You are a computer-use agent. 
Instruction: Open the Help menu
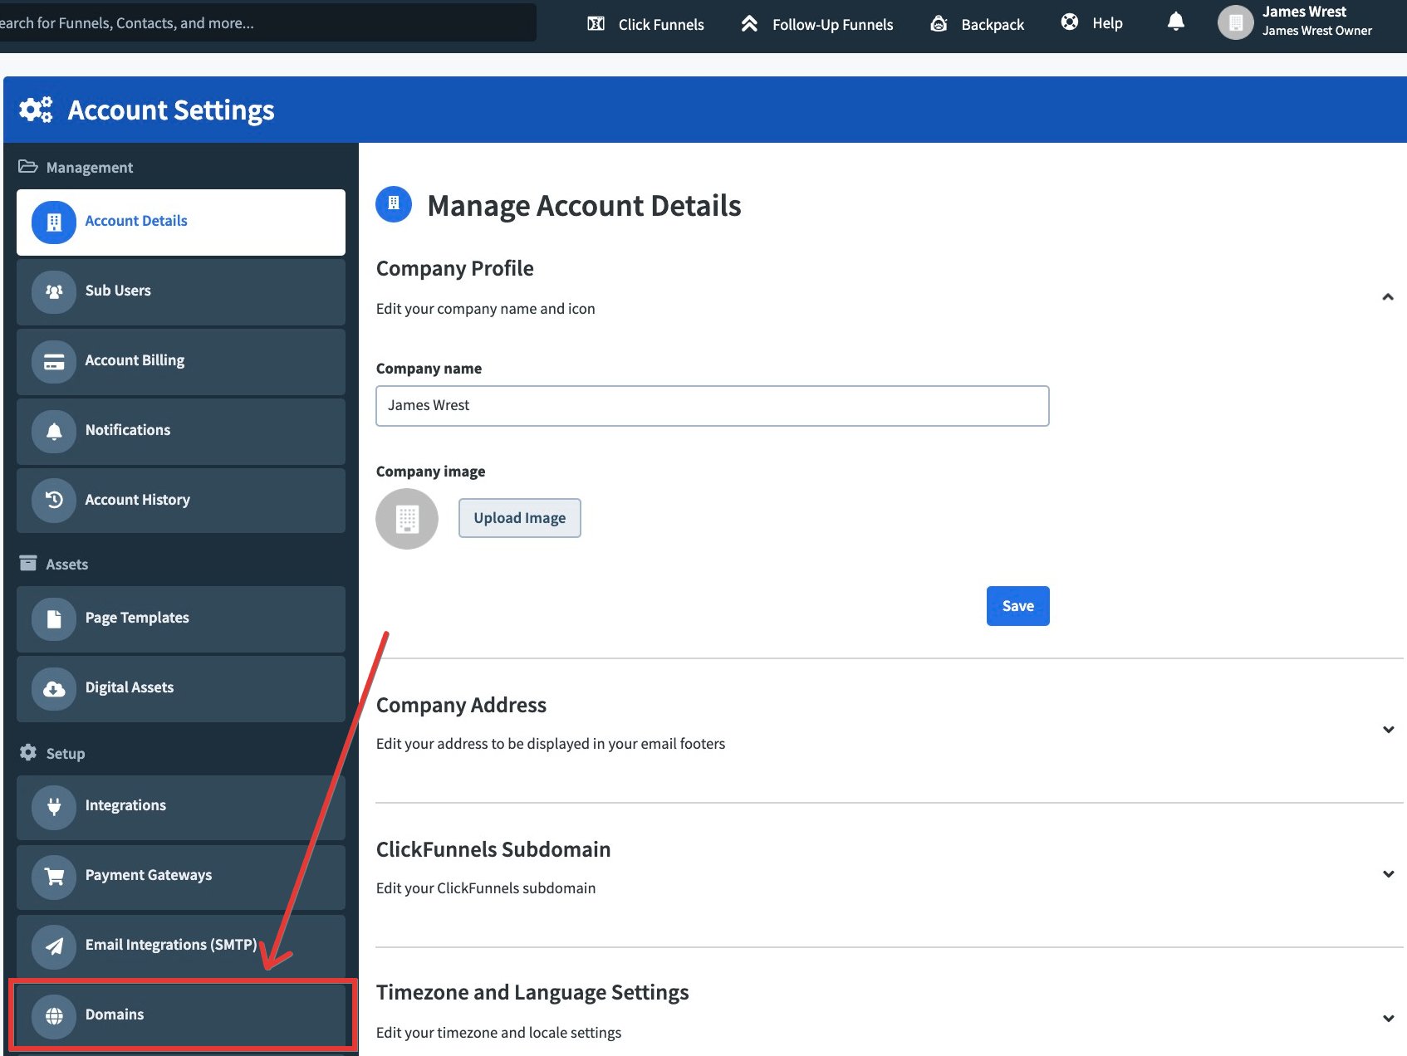pyautogui.click(x=1107, y=23)
